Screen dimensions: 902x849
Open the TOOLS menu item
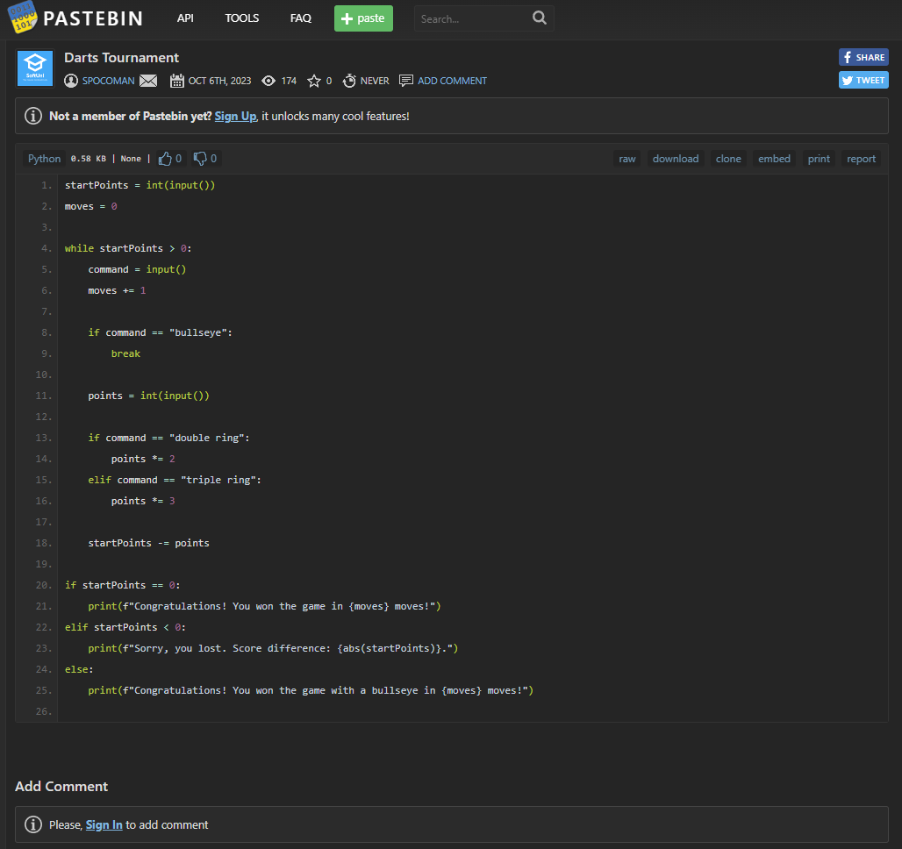point(242,18)
